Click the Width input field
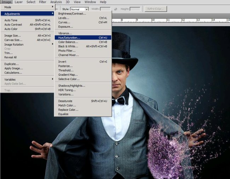Viewport: 230px width, 179px height. click(105, 9)
